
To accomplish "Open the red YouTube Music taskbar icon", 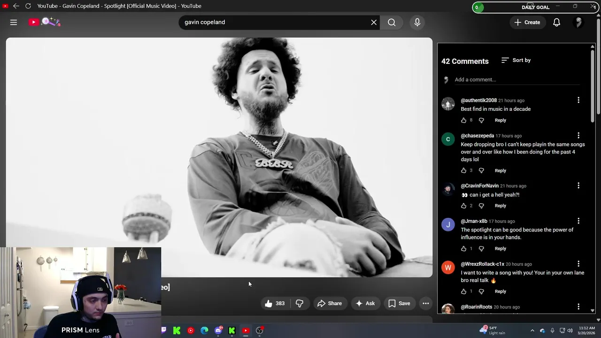I will 191,330.
